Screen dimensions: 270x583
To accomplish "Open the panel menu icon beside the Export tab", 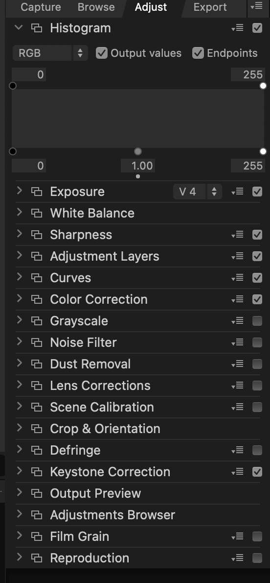I will coord(257,7).
